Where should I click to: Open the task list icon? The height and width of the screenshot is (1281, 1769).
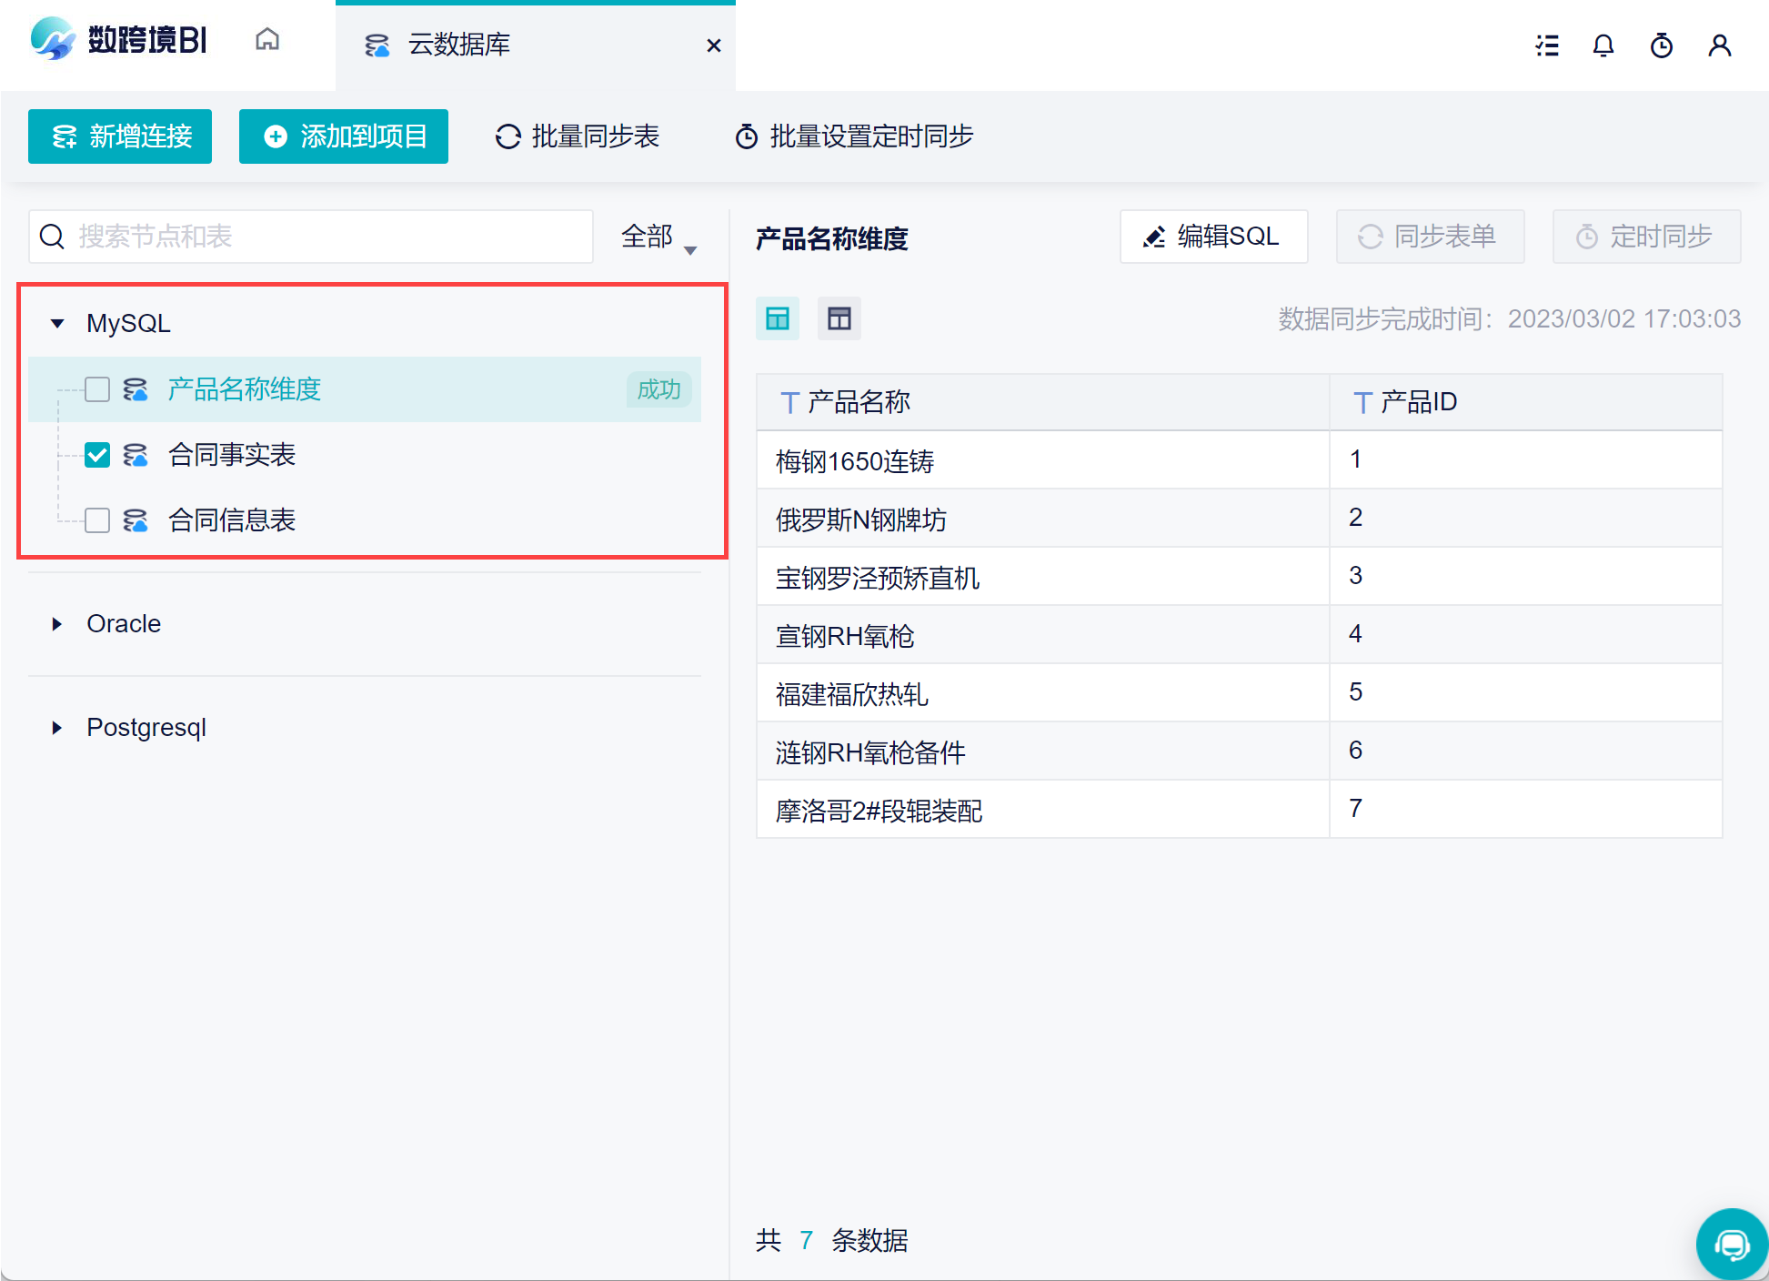1546,45
